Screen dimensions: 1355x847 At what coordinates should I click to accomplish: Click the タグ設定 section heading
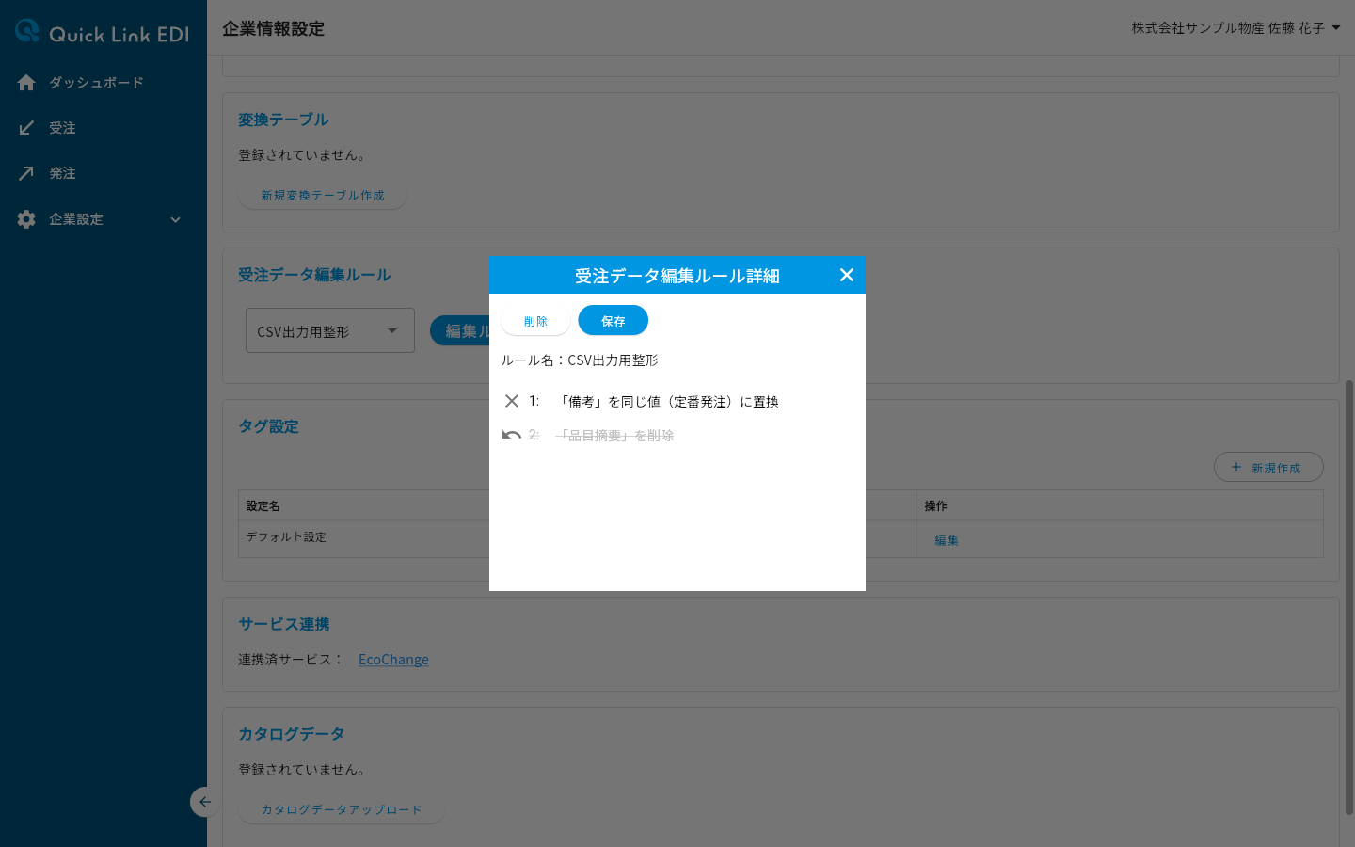(268, 426)
